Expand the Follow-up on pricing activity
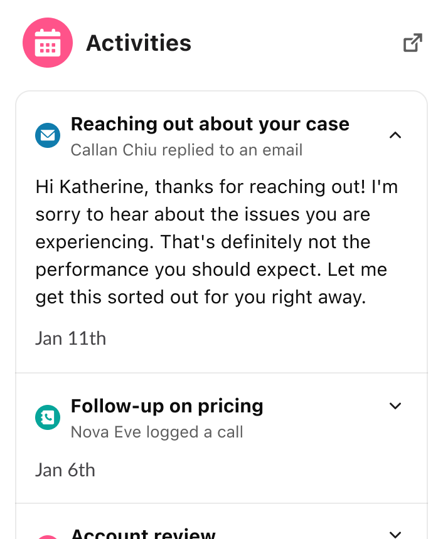The width and height of the screenshot is (443, 539). tap(395, 406)
